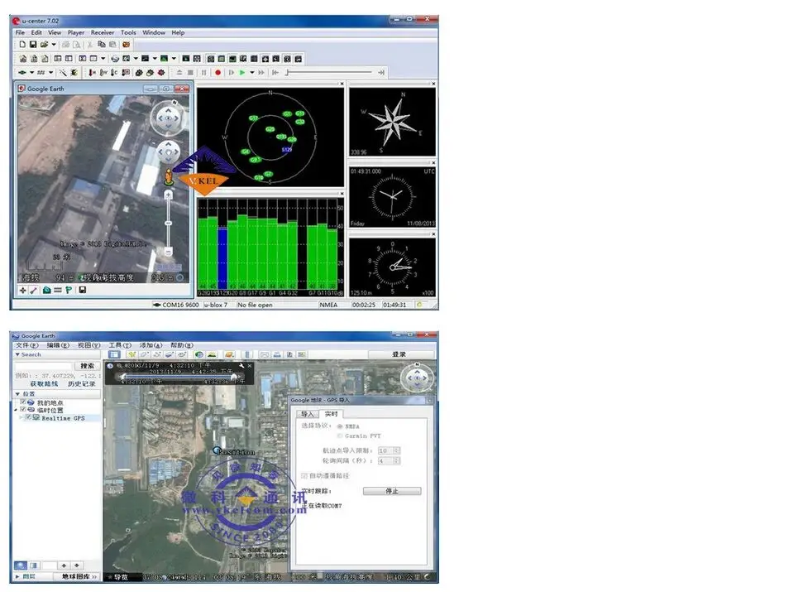
Task: Click the look-around eye compass control
Action: click(168, 118)
